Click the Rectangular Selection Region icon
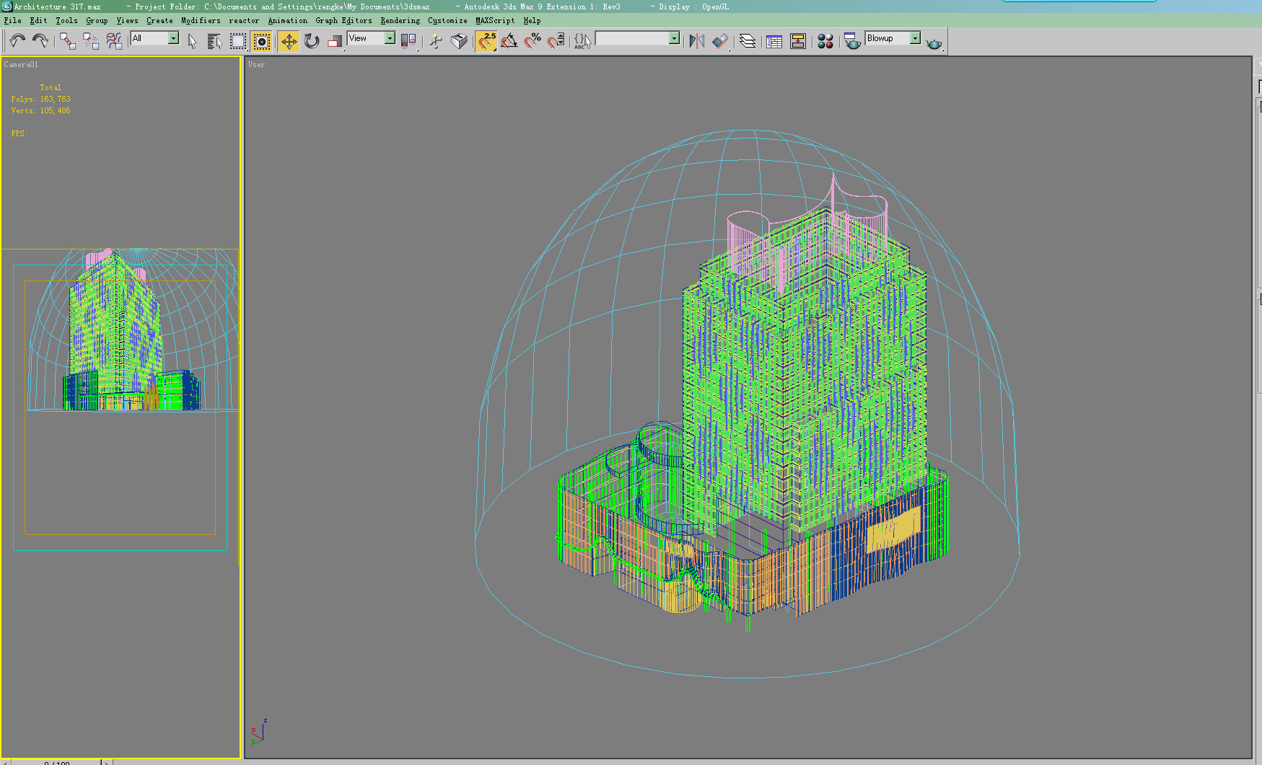 click(x=238, y=41)
